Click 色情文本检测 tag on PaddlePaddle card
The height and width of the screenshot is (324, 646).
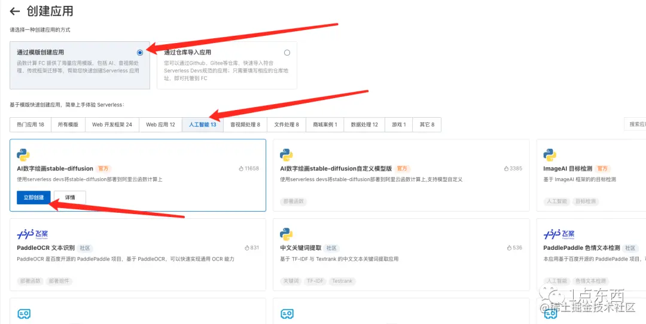coord(591,281)
